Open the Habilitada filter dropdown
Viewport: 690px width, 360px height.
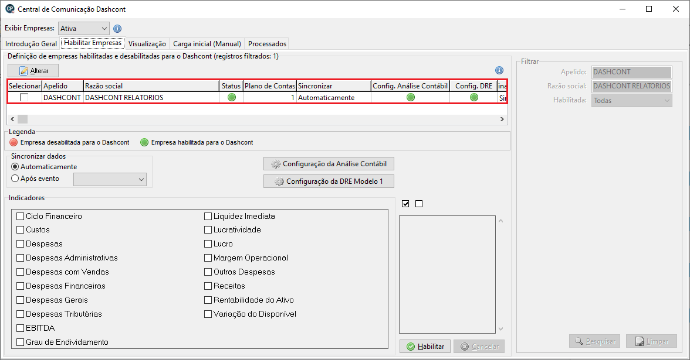tap(631, 101)
